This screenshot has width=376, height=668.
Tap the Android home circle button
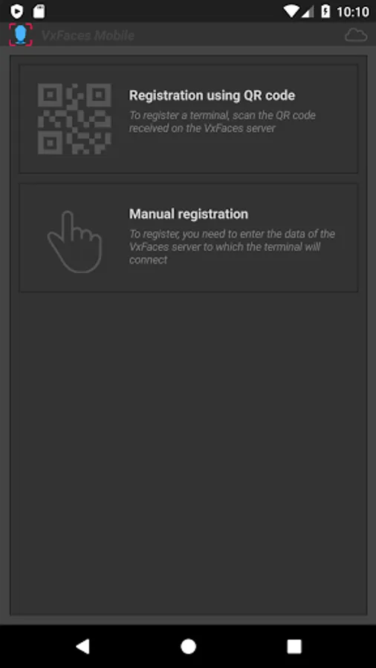pyautogui.click(x=188, y=646)
